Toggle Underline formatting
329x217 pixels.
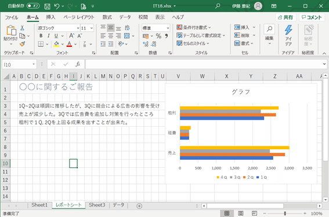pyautogui.click(x=56, y=36)
